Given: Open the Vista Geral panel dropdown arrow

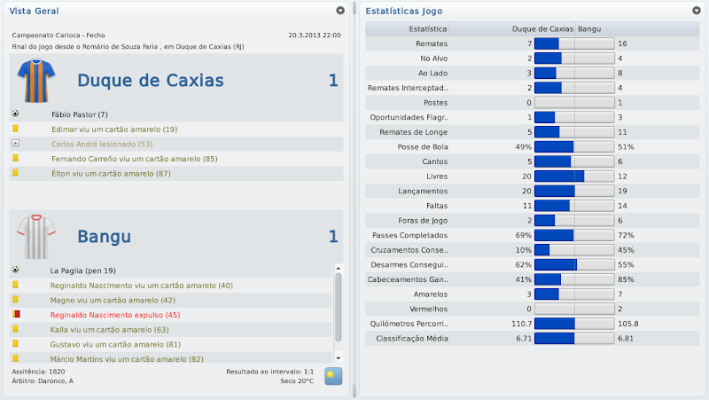Looking at the screenshot, I should pyautogui.click(x=340, y=11).
